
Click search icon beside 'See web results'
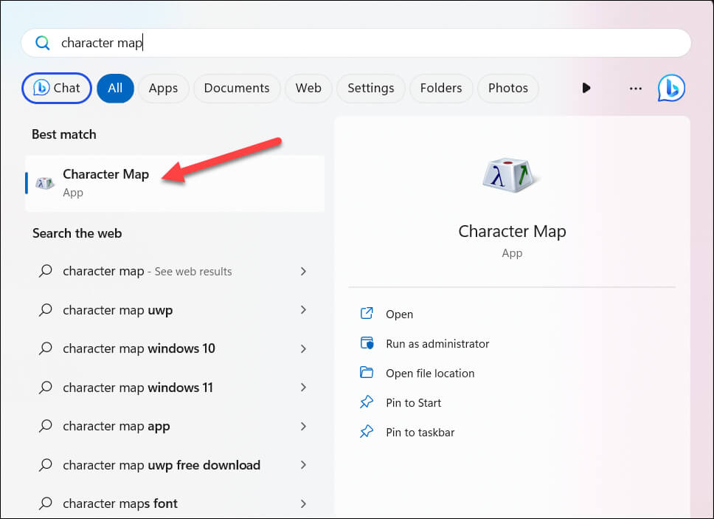[46, 271]
